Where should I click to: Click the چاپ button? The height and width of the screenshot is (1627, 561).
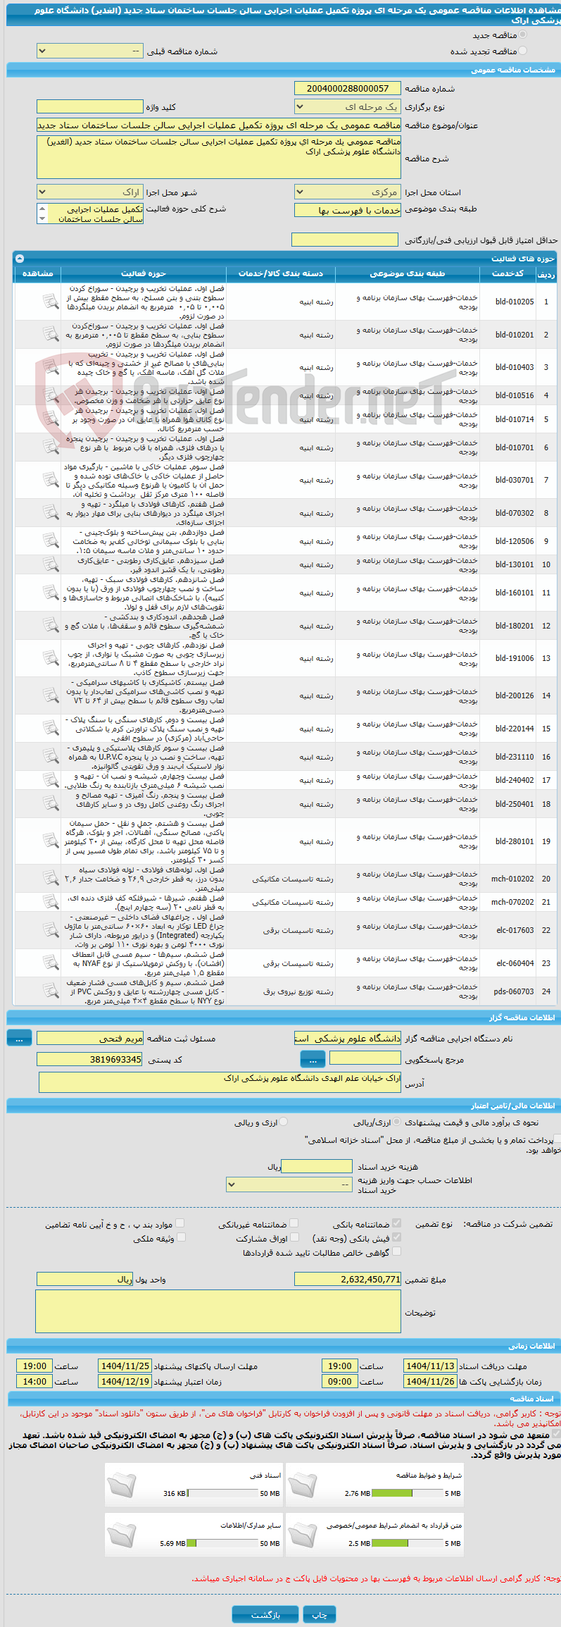click(x=320, y=1614)
